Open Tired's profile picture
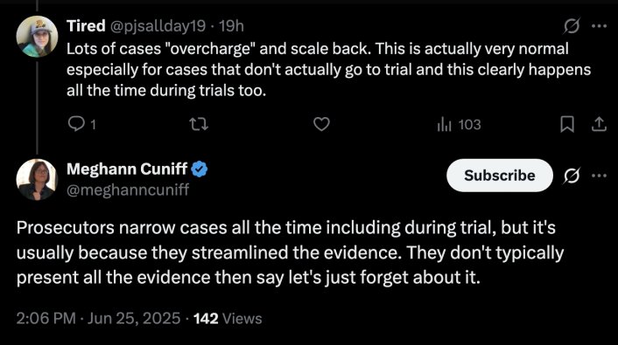Viewport: 618px width, 345px height. click(37, 37)
